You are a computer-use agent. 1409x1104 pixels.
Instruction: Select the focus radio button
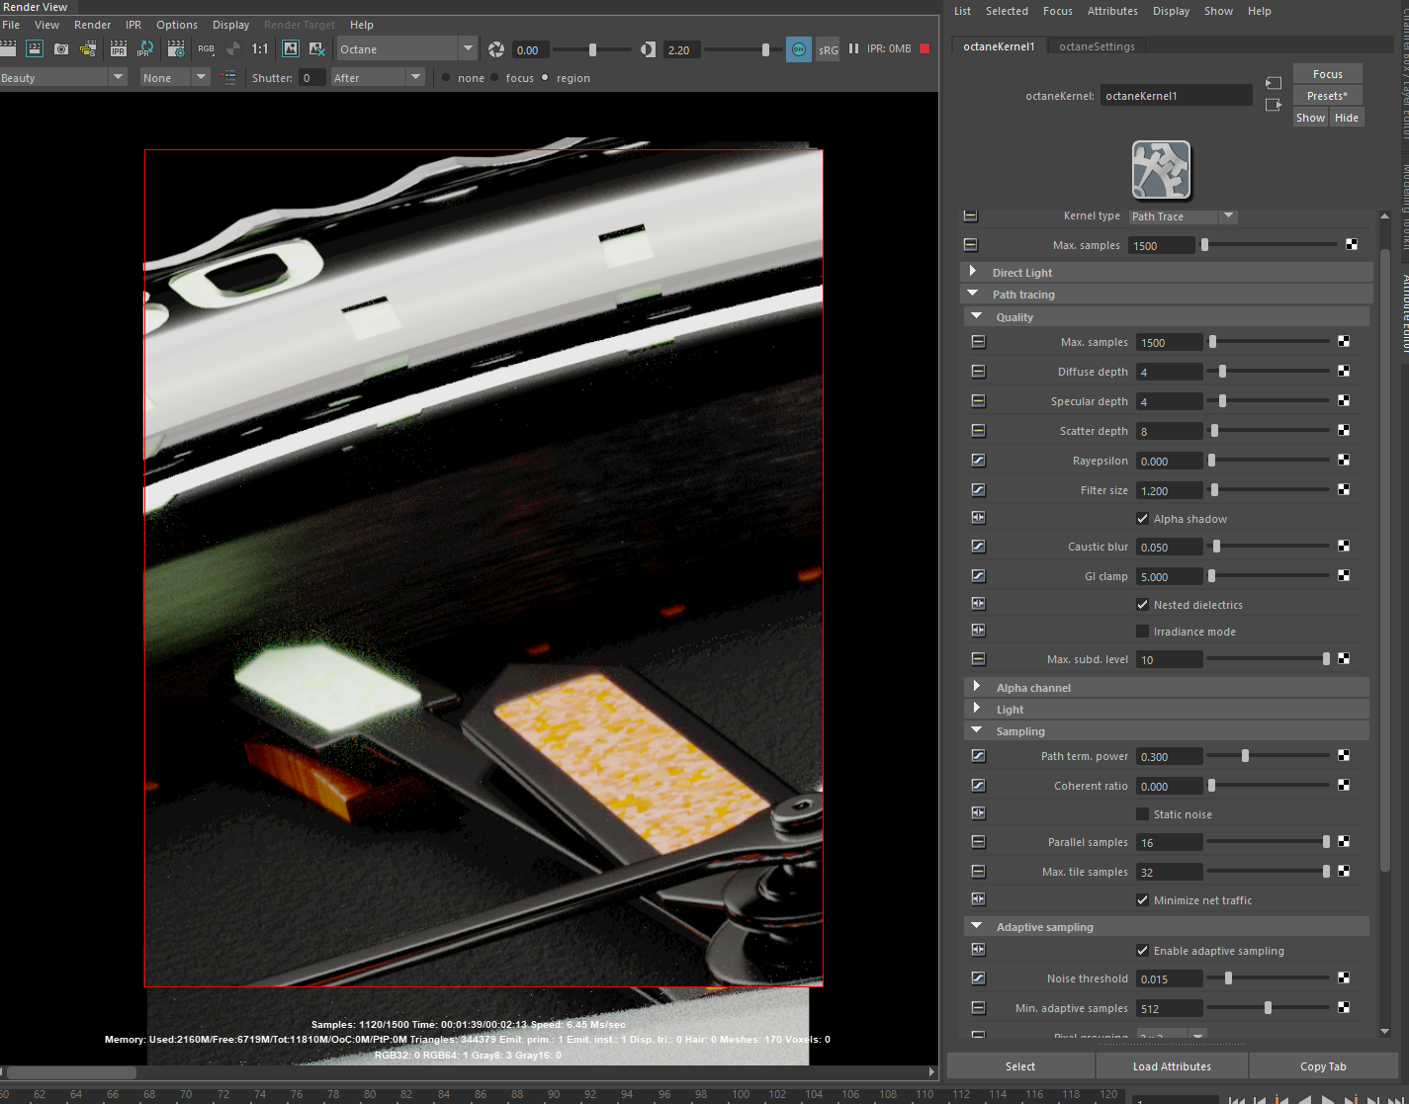(495, 78)
